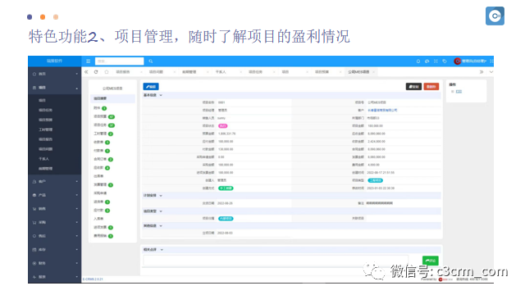Click the fullscreen icon in the header

(436, 61)
